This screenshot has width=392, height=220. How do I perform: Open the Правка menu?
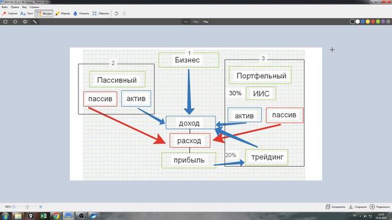pyautogui.click(x=15, y=7)
